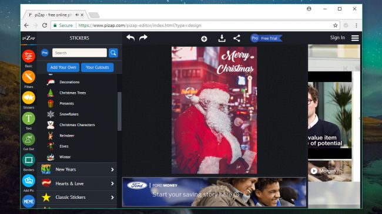382x214 pixels.
Task: Select the piZap browser tab
Action: pos(55,15)
